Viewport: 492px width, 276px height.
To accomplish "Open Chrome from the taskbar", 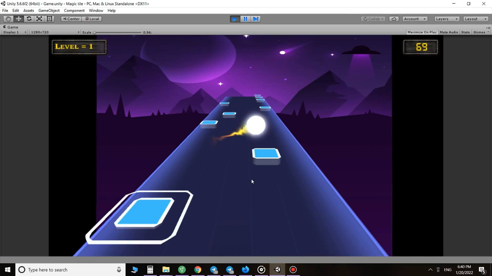I will (198, 270).
